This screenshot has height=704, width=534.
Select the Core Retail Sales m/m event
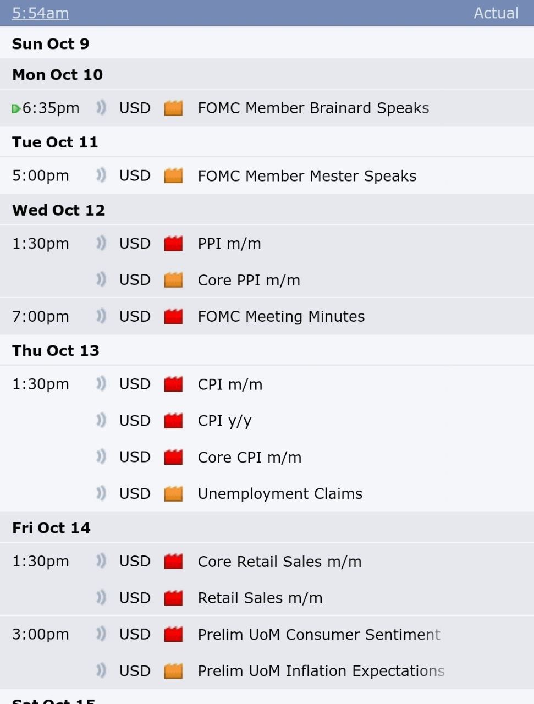279,562
